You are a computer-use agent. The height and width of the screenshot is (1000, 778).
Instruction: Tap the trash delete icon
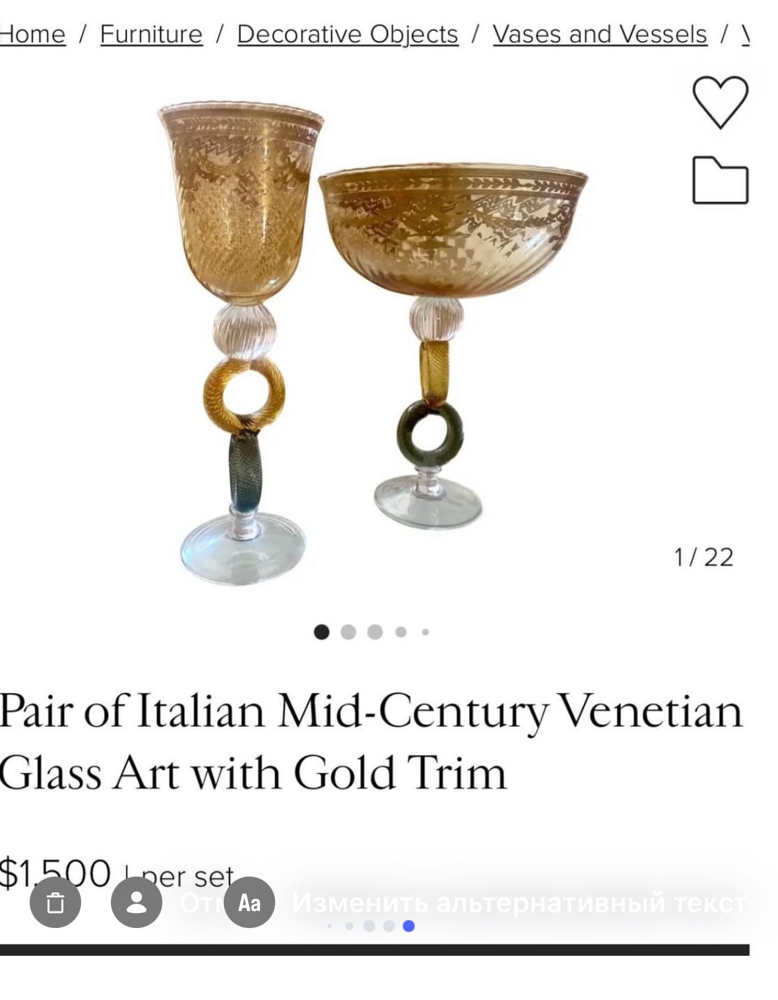coord(55,902)
